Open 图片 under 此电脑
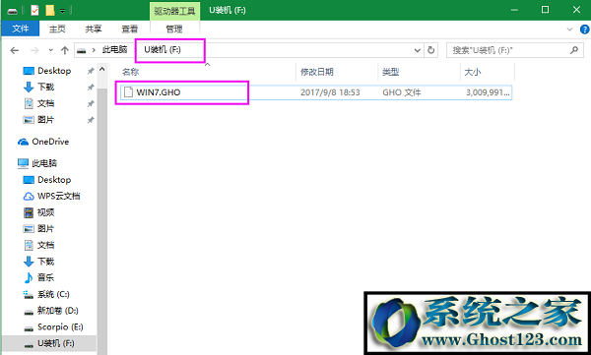The width and height of the screenshot is (591, 355). point(45,228)
